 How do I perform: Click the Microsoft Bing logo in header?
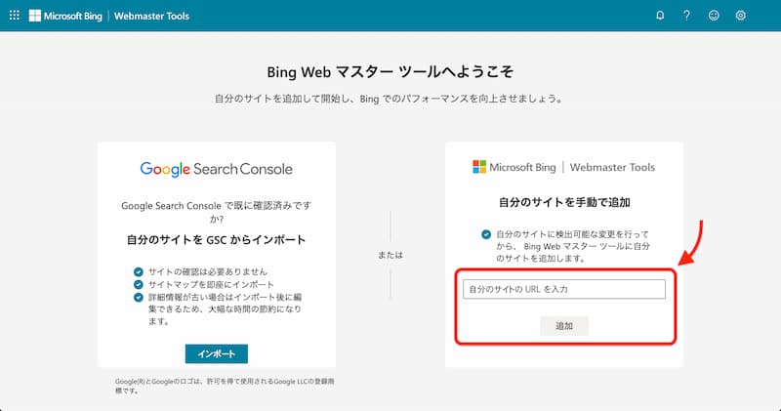click(65, 16)
